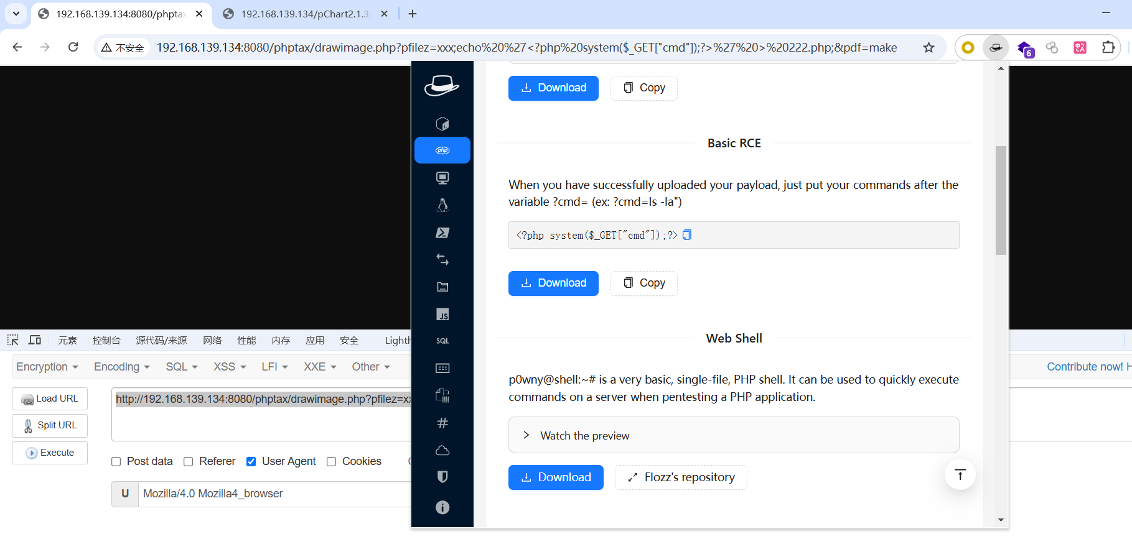Open the data encoding keyboard icon
The width and height of the screenshot is (1132, 539).
pyautogui.click(x=442, y=368)
